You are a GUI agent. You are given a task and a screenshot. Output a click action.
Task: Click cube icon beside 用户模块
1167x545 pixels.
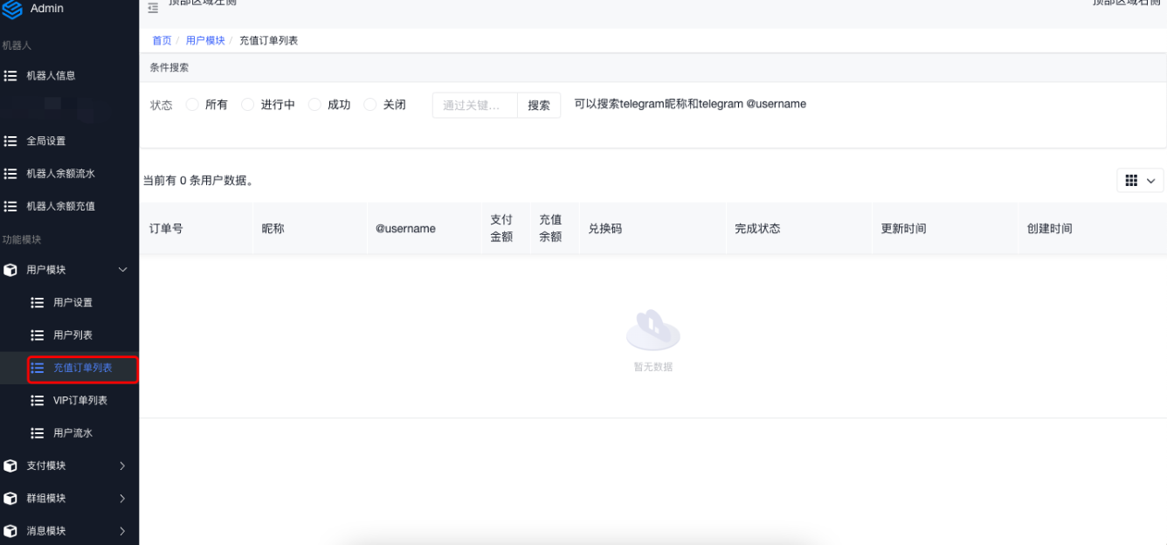click(11, 270)
